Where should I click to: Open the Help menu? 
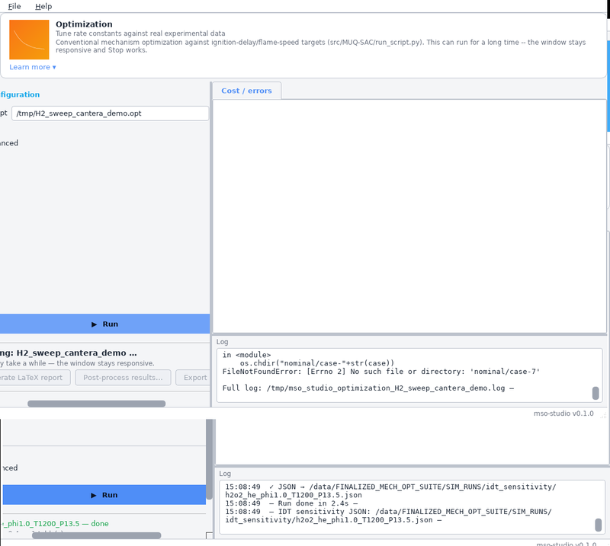coord(43,6)
